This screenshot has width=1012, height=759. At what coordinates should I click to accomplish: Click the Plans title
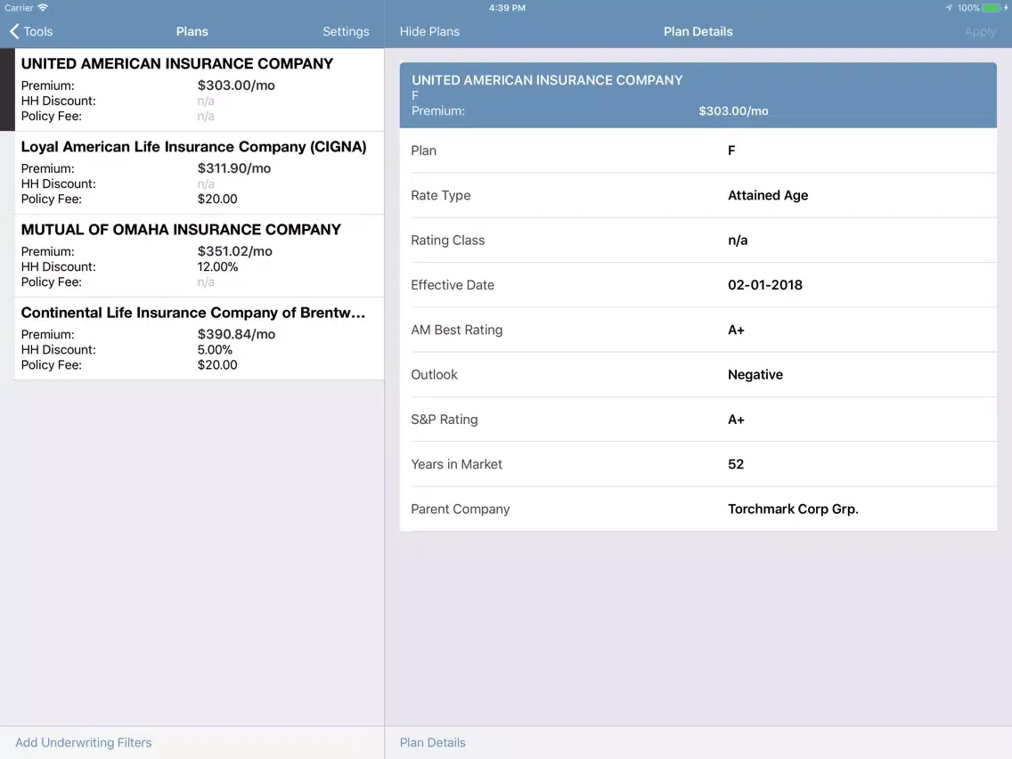tap(192, 32)
